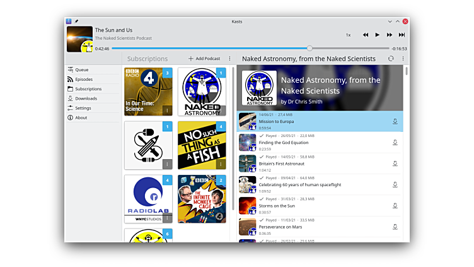Viewport: 474px width, 267px height.
Task: Open Downloads from the sidebar
Action: coord(86,98)
